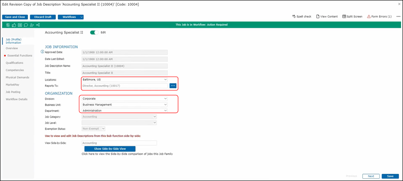The height and width of the screenshot is (181, 403).
Task: Click the add user icon
Action: tap(32, 25)
